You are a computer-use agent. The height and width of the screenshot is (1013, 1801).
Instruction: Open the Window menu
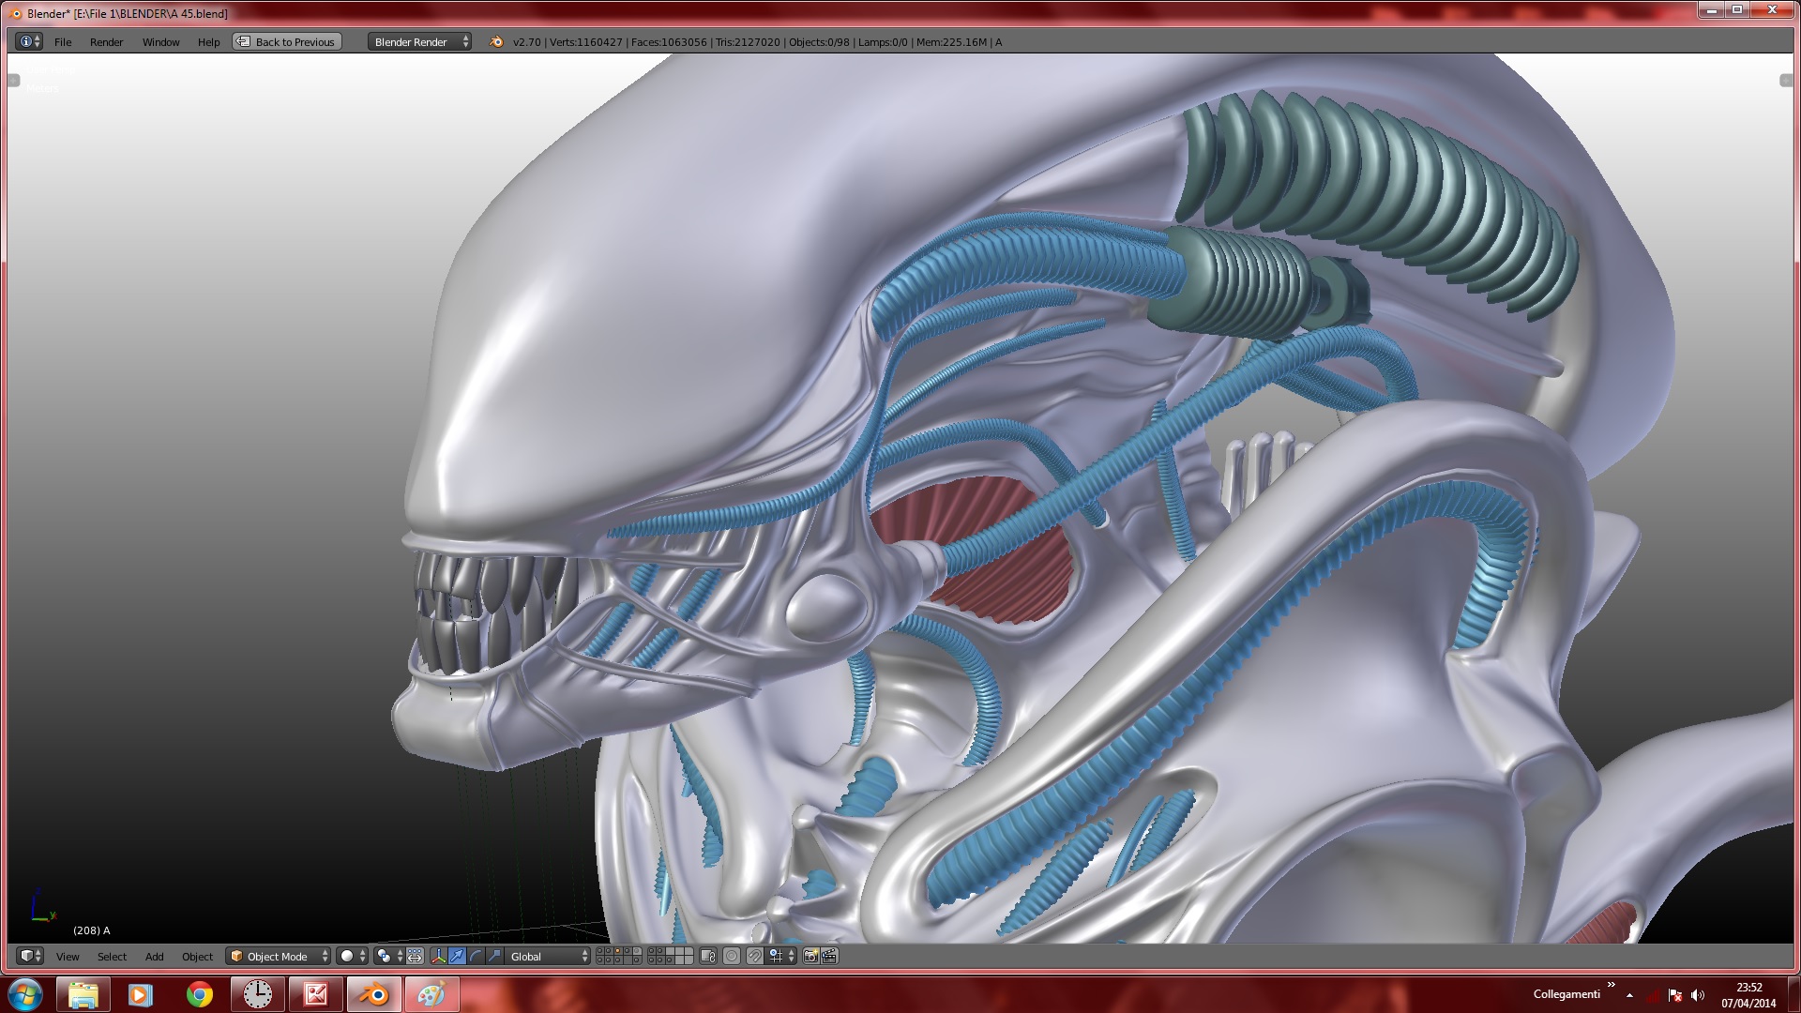tap(160, 42)
